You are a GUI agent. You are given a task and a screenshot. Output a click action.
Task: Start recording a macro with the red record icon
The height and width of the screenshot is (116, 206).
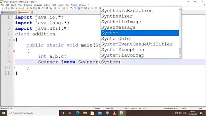100,8
